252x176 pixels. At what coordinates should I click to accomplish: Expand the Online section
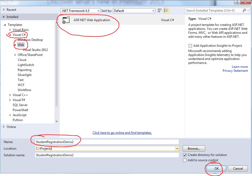coord(4,127)
